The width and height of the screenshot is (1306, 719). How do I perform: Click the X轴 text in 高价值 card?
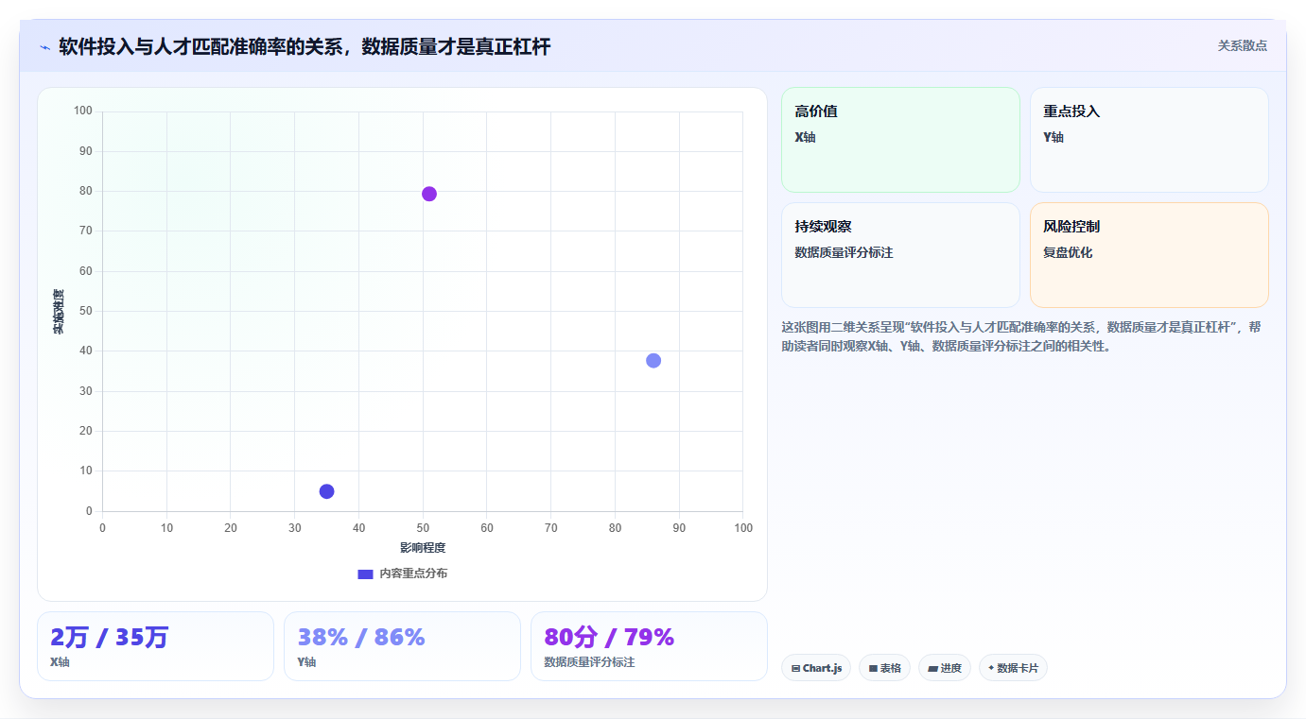click(805, 138)
